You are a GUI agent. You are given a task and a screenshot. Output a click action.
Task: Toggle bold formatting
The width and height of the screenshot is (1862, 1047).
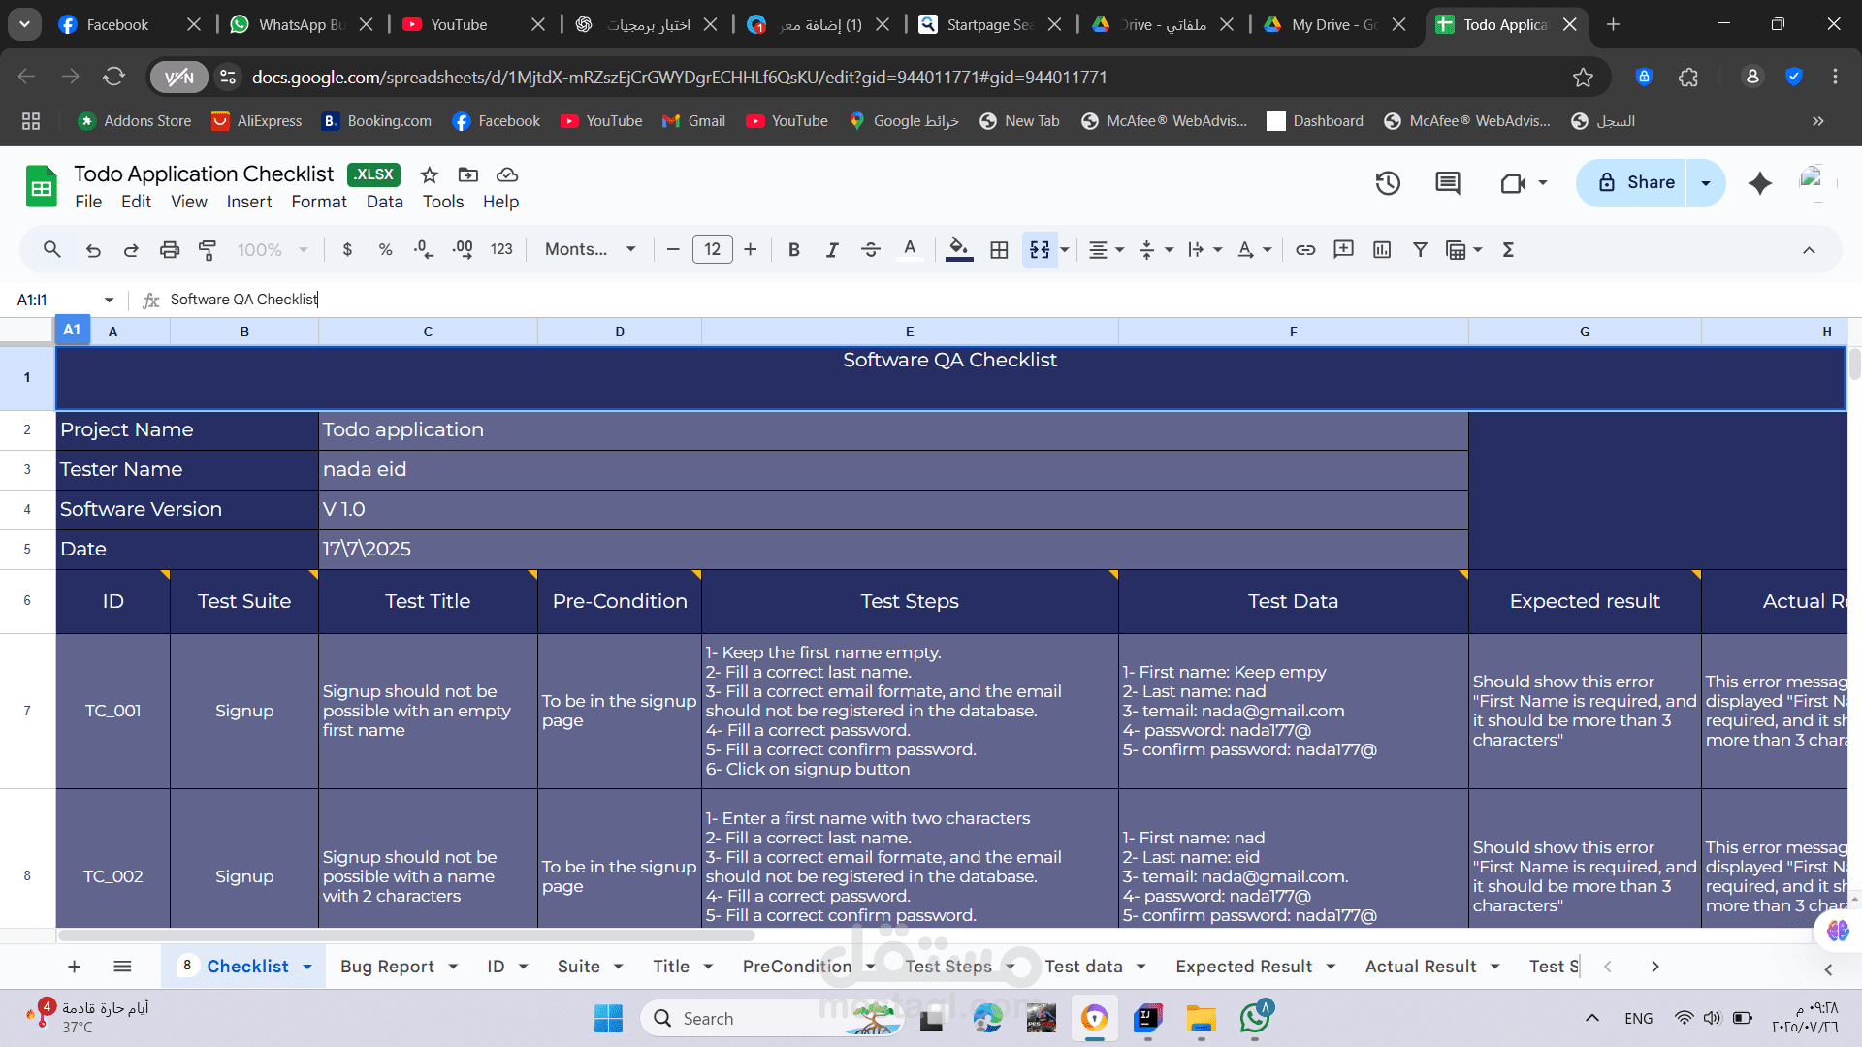[x=793, y=249]
